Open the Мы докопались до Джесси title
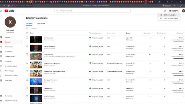The height and width of the screenshot is (104, 185). 52,63
